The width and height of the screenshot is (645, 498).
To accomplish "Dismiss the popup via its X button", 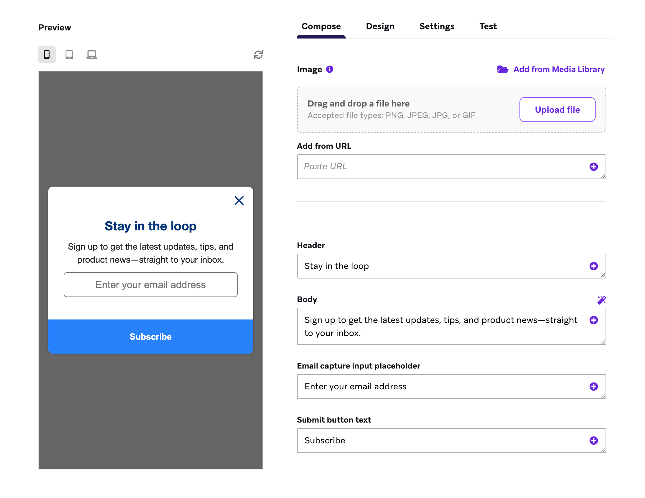I will (x=239, y=201).
